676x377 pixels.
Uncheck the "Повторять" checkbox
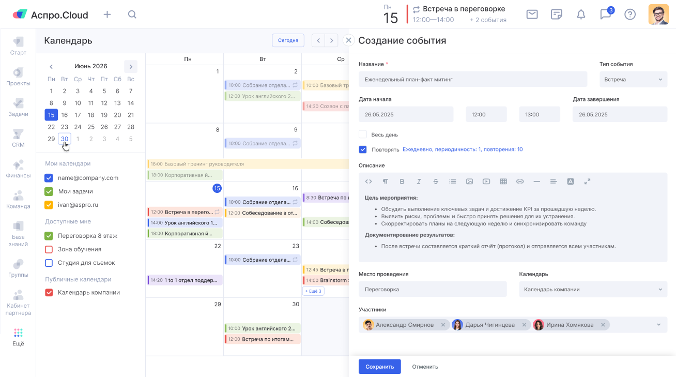click(363, 149)
